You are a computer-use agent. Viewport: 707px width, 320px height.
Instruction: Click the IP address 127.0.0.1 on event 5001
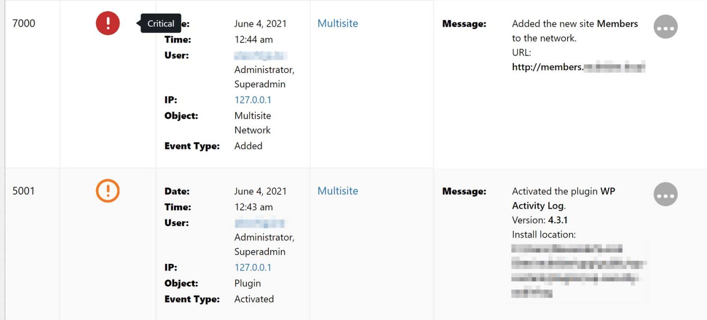pyautogui.click(x=253, y=267)
